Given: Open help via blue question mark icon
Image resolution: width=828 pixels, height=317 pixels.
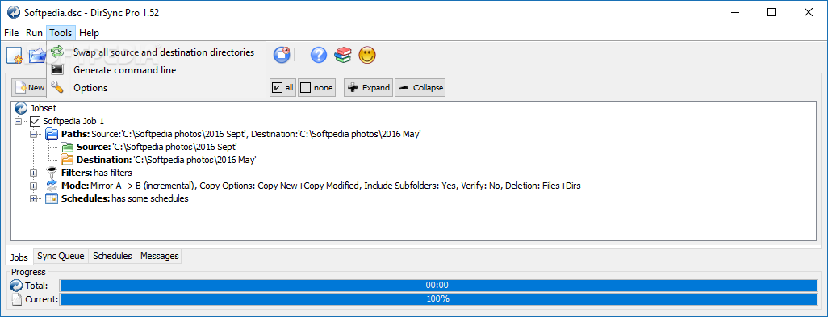Looking at the screenshot, I should point(319,55).
